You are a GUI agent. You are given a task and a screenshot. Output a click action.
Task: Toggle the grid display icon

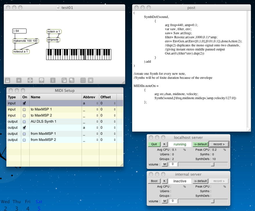click(x=83, y=80)
